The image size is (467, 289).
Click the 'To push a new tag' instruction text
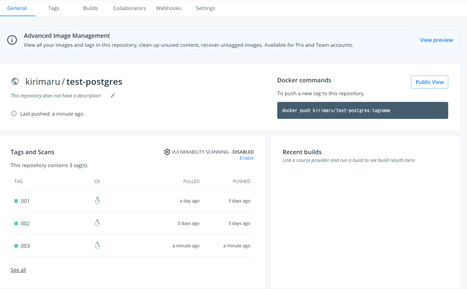(321, 93)
